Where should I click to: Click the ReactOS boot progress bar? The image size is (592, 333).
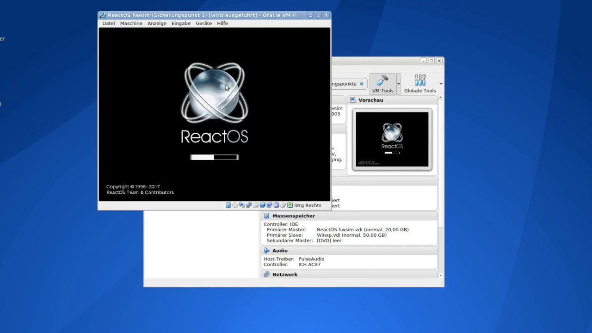(x=215, y=157)
